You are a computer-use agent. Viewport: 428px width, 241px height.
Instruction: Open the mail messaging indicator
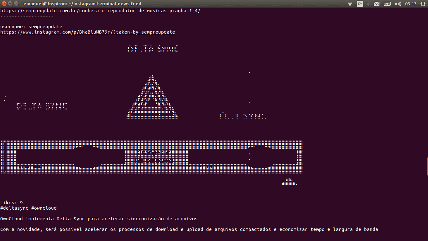click(x=377, y=4)
